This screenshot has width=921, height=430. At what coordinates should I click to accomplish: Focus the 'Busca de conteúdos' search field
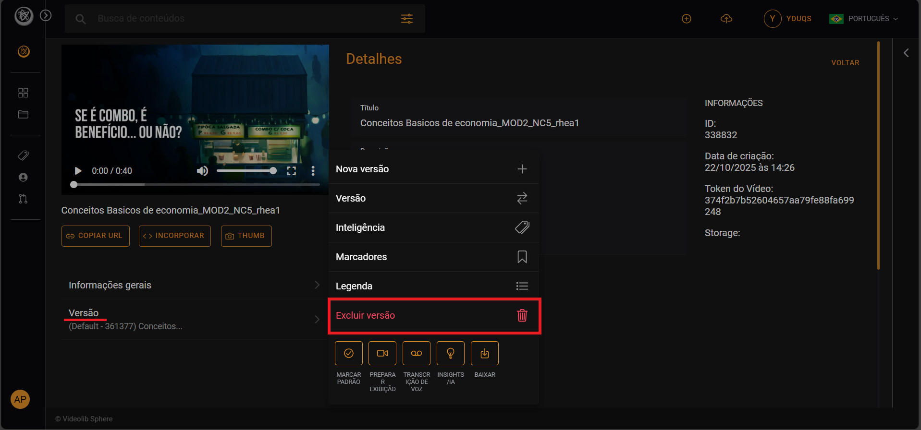245,19
